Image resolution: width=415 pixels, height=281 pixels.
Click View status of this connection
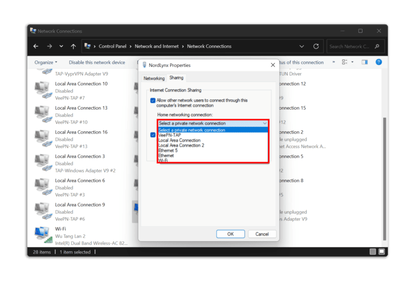[x=302, y=63]
